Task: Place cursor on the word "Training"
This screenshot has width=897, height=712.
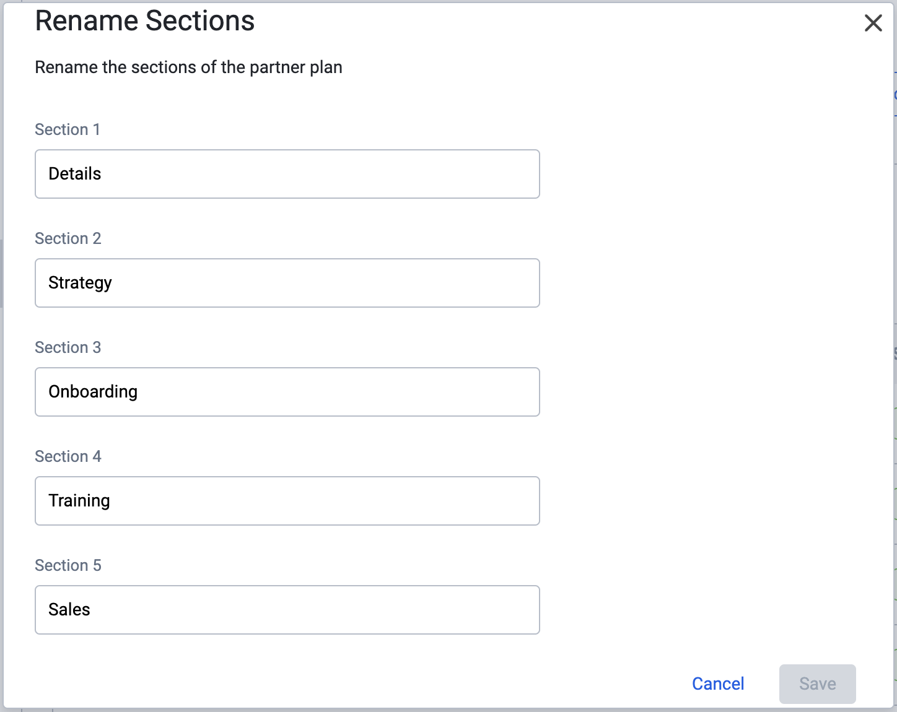Action: (79, 501)
